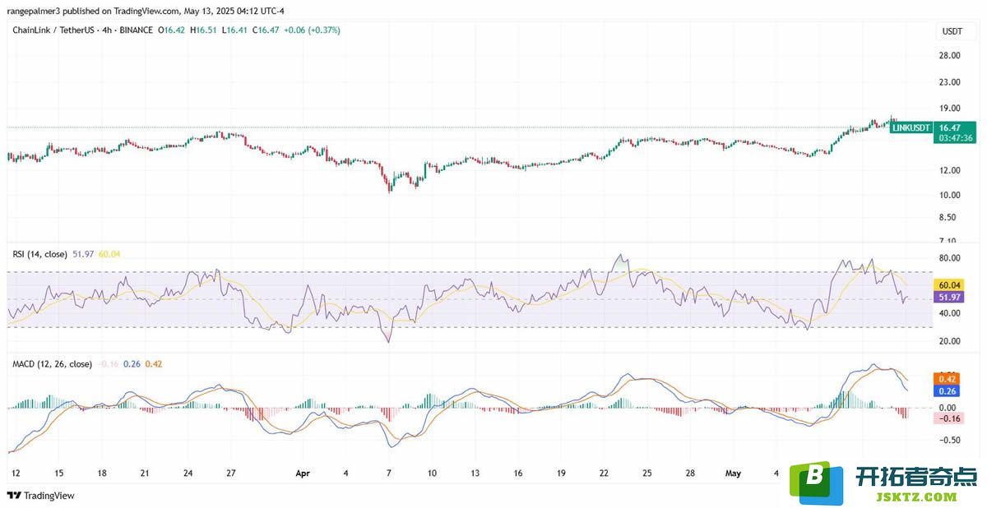Click the RSI (14, close) legend
The image size is (987, 508).
tap(40, 255)
